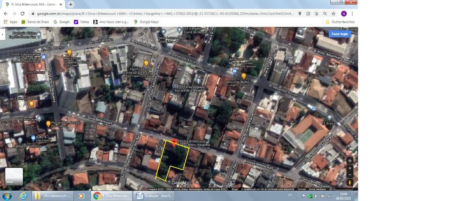Click the Igrejas e Templos marker
The image size is (465, 201).
click(20, 140)
